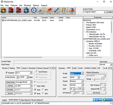This screenshot has width=113, height=105.
Task: Toggle the video Enabled checkbox
Action: pos(7,73)
